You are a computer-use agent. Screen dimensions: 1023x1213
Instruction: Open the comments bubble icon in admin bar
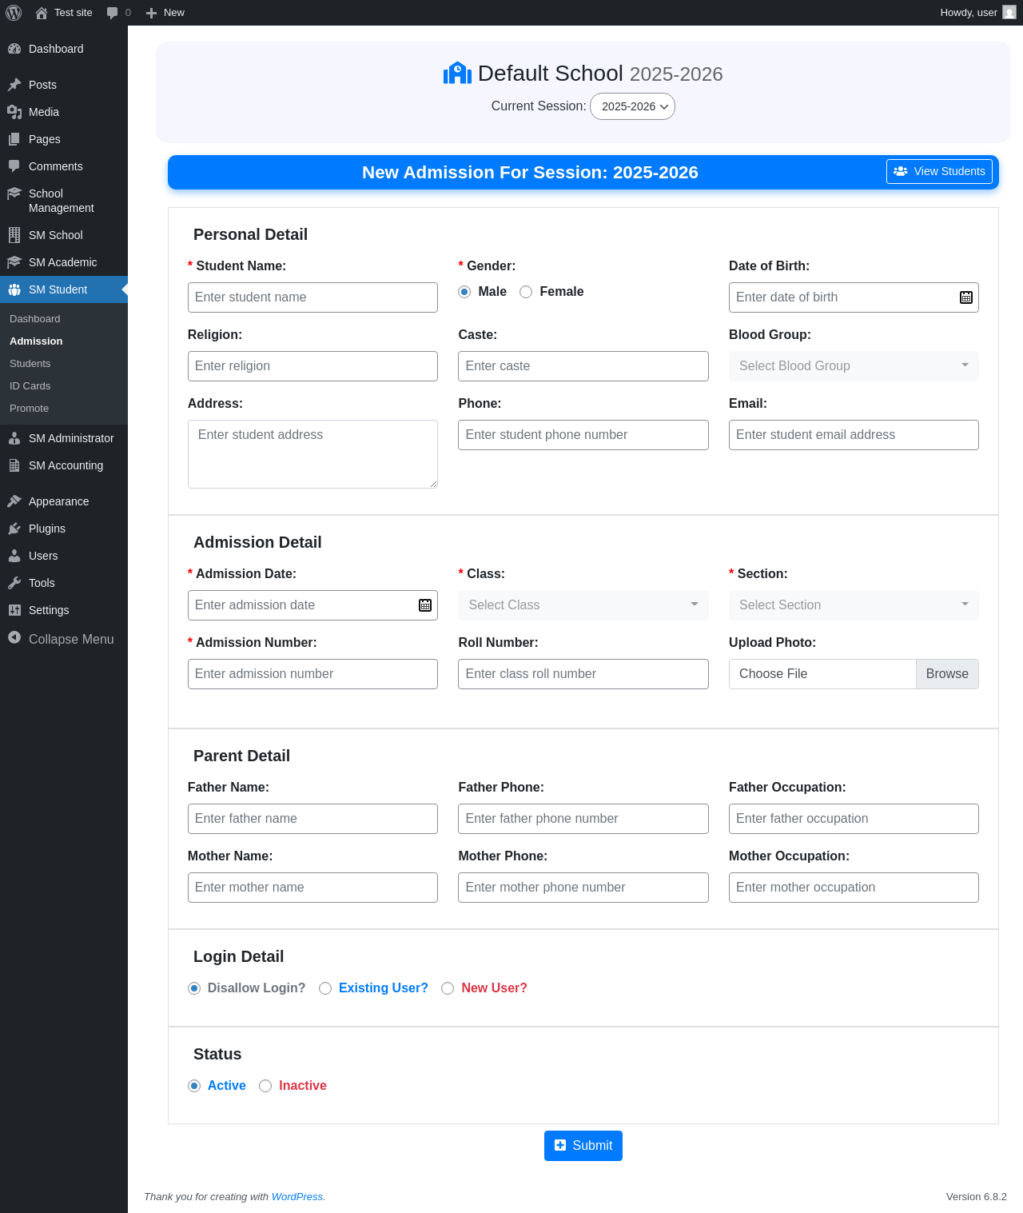click(x=112, y=13)
